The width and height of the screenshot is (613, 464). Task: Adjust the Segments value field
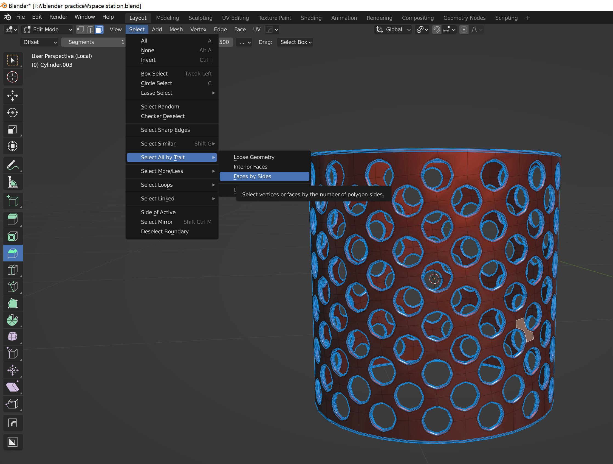point(93,42)
